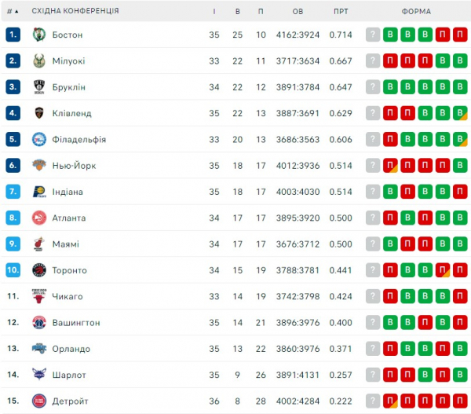Click the Toronto Raptors logo icon
The height and width of the screenshot is (414, 471).
(x=39, y=270)
